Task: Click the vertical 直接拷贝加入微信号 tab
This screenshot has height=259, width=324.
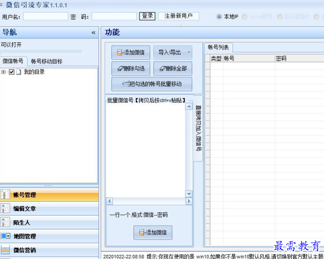Action: (x=198, y=128)
